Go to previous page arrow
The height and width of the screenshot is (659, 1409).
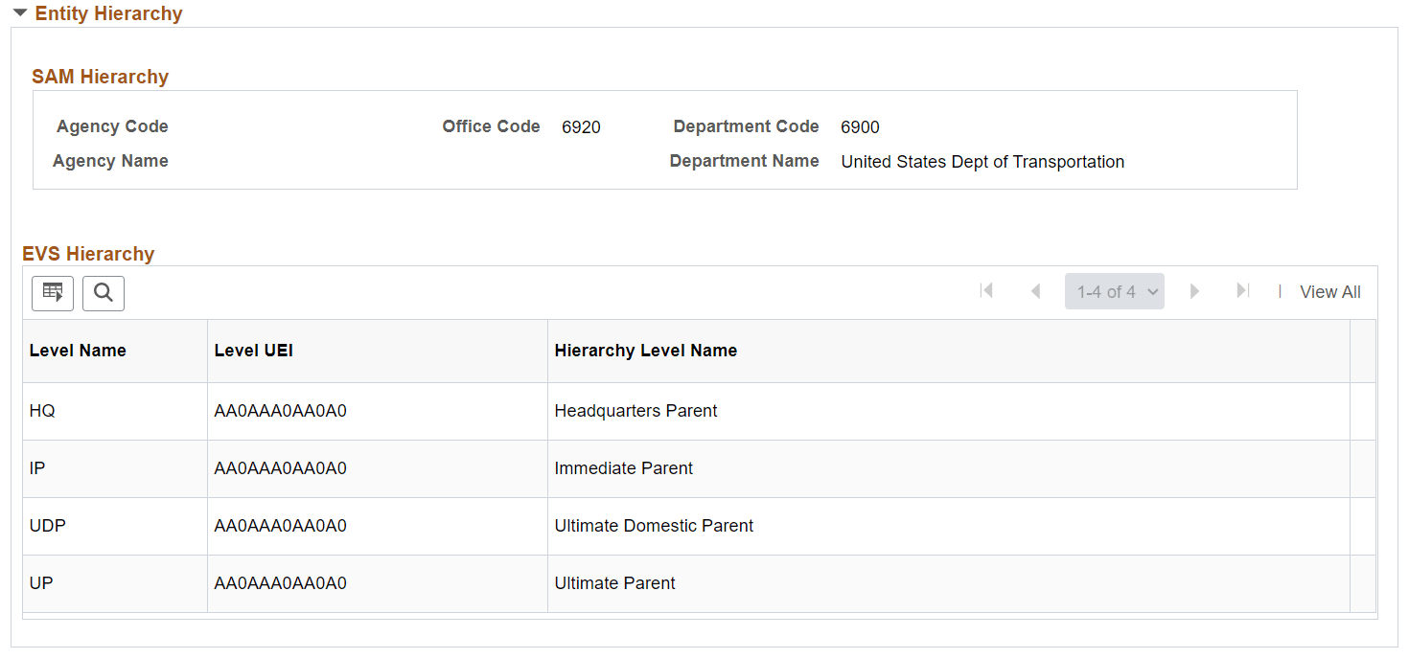click(x=1035, y=291)
